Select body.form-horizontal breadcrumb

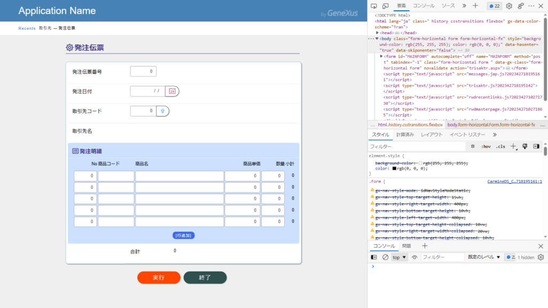[491, 125]
